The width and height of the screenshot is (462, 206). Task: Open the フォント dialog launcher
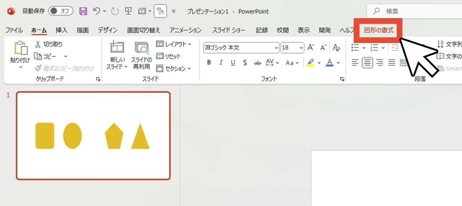(342, 79)
